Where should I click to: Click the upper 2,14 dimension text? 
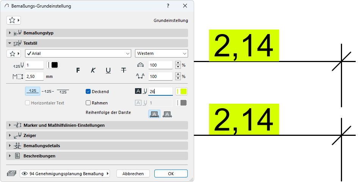pos(244,46)
